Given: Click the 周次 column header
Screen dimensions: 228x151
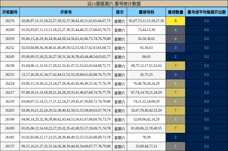Looking at the screenshot, I should click(x=120, y=12).
